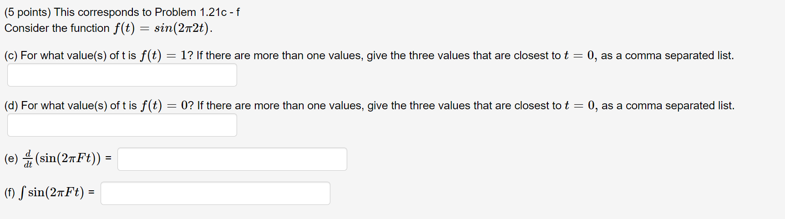Click the (e) question label
The image size is (785, 219).
(11, 158)
